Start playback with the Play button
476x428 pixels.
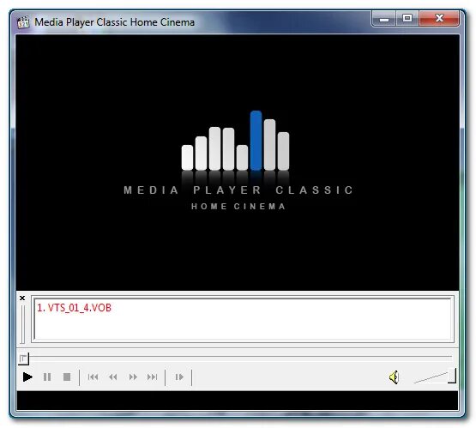pyautogui.click(x=27, y=377)
